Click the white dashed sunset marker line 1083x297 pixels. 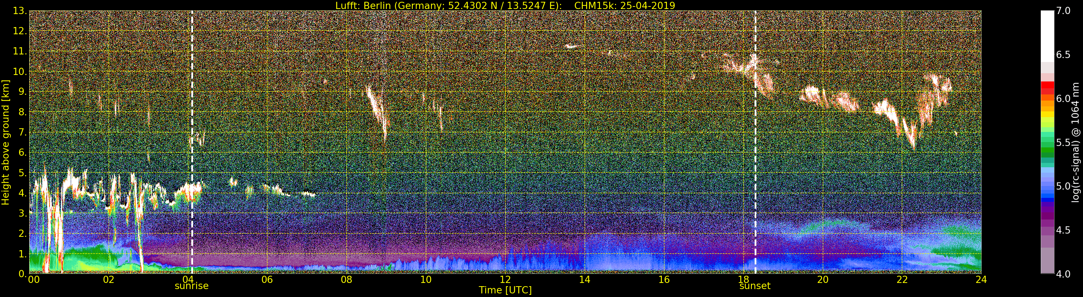755,142
